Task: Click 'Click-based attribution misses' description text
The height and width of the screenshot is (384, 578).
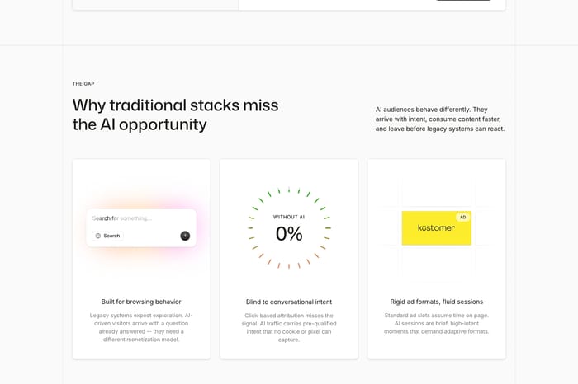Action: [289, 327]
